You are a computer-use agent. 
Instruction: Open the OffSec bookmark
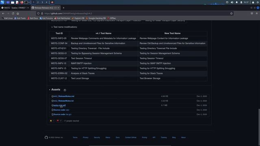coord(112,18)
